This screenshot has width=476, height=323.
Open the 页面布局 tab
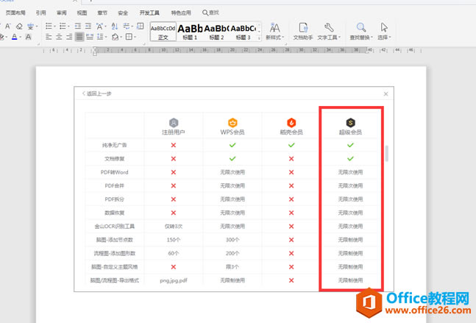click(15, 13)
